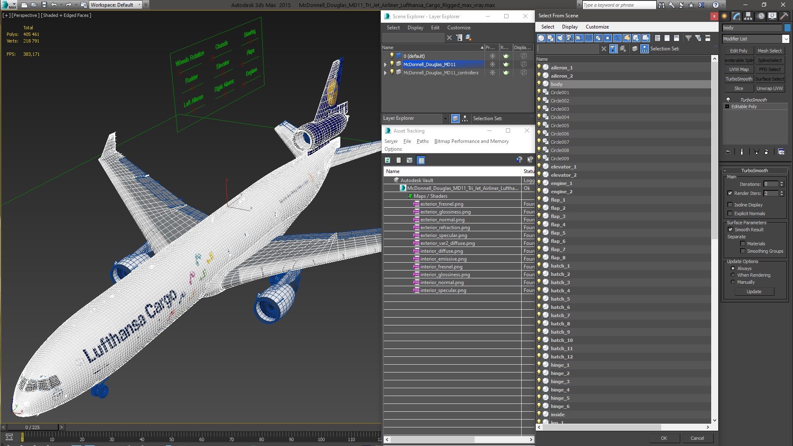Screen dimensions: 793x446
Task: Toggle Display Cameras filter in Select From Scene
Action: pyautogui.click(x=570, y=38)
